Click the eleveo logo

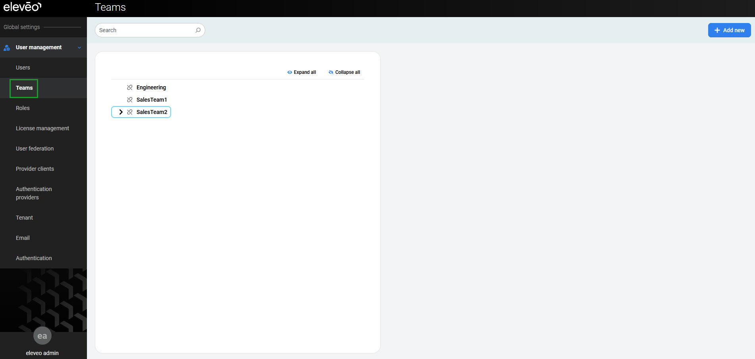pyautogui.click(x=22, y=7)
